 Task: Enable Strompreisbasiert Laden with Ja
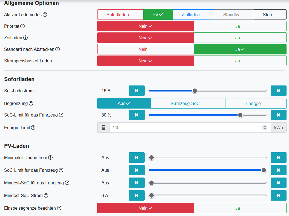pyautogui.click(x=240, y=61)
